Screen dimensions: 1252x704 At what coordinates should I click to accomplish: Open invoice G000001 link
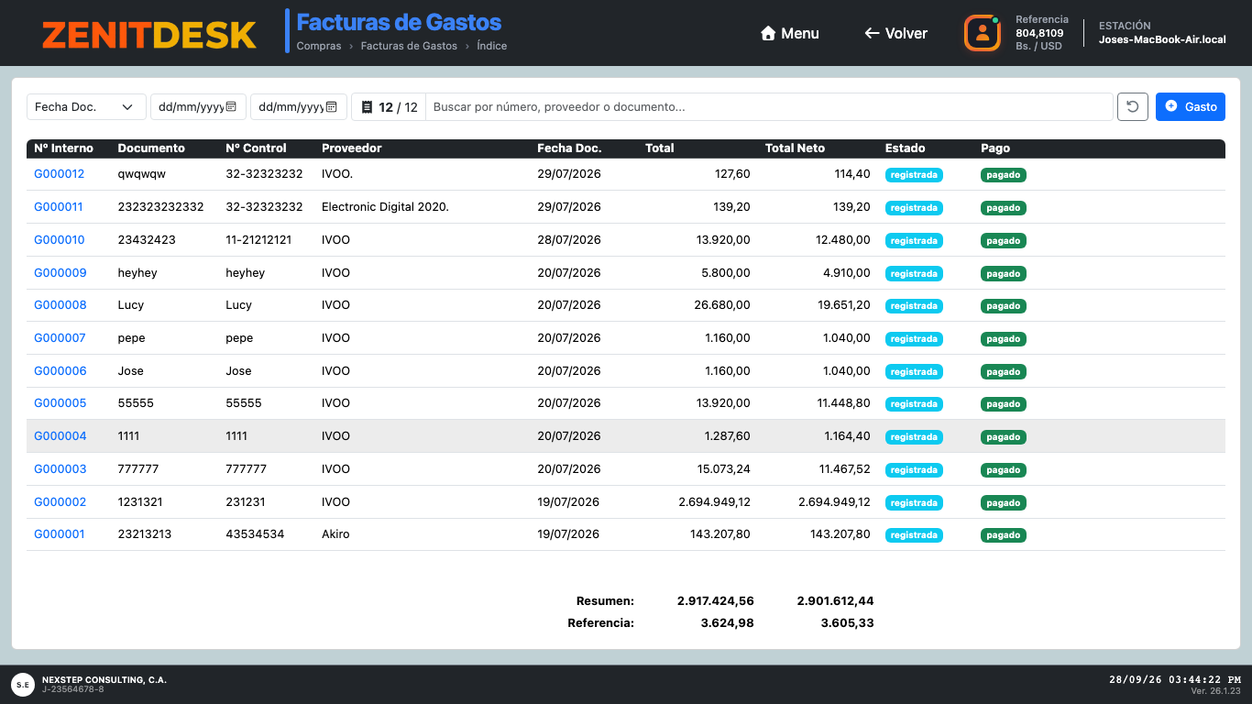[x=60, y=534]
